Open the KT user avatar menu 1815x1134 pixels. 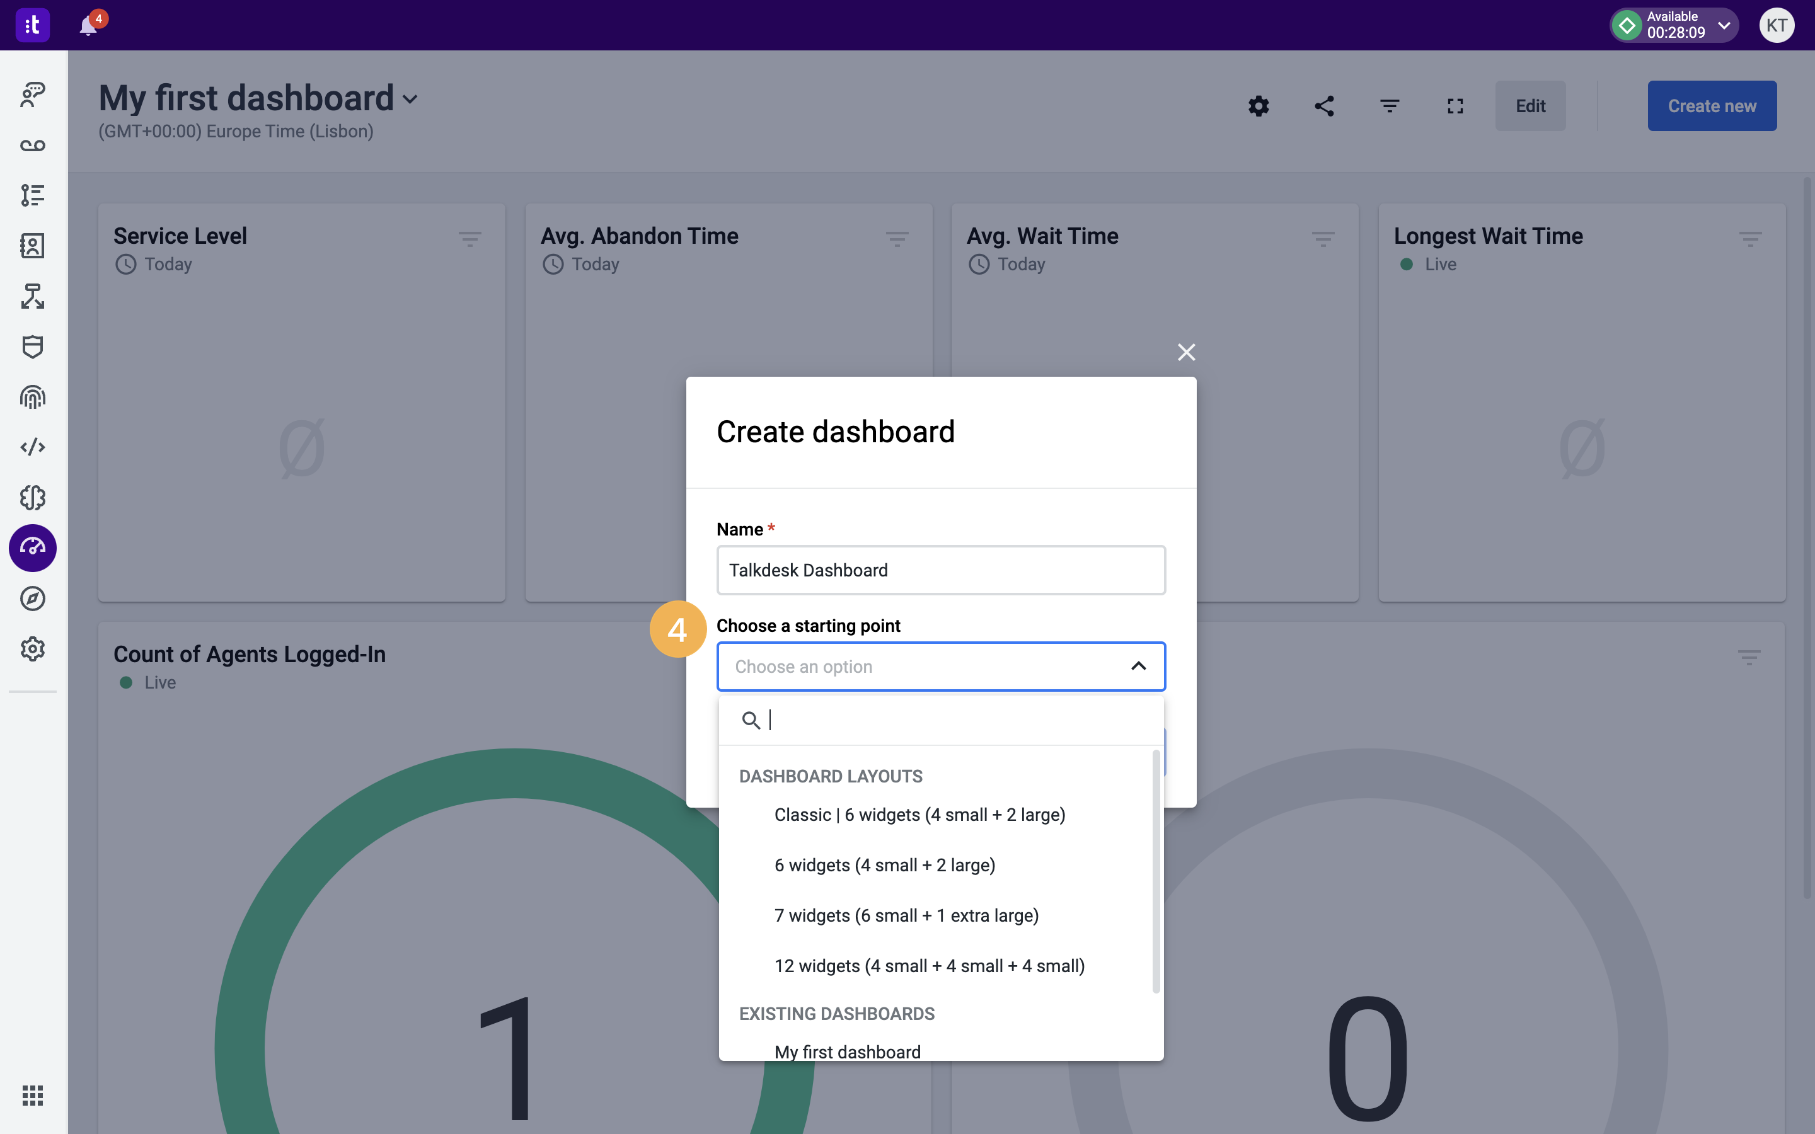1777,25
